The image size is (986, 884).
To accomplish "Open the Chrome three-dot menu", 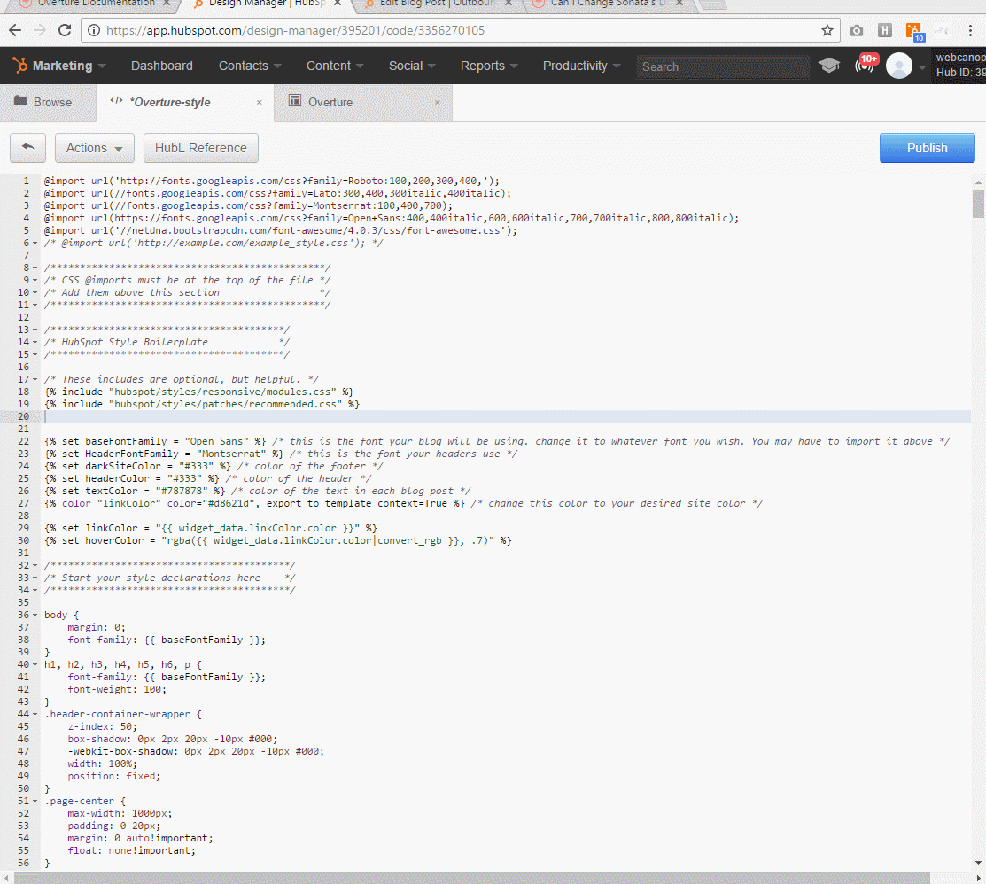I will click(x=970, y=30).
